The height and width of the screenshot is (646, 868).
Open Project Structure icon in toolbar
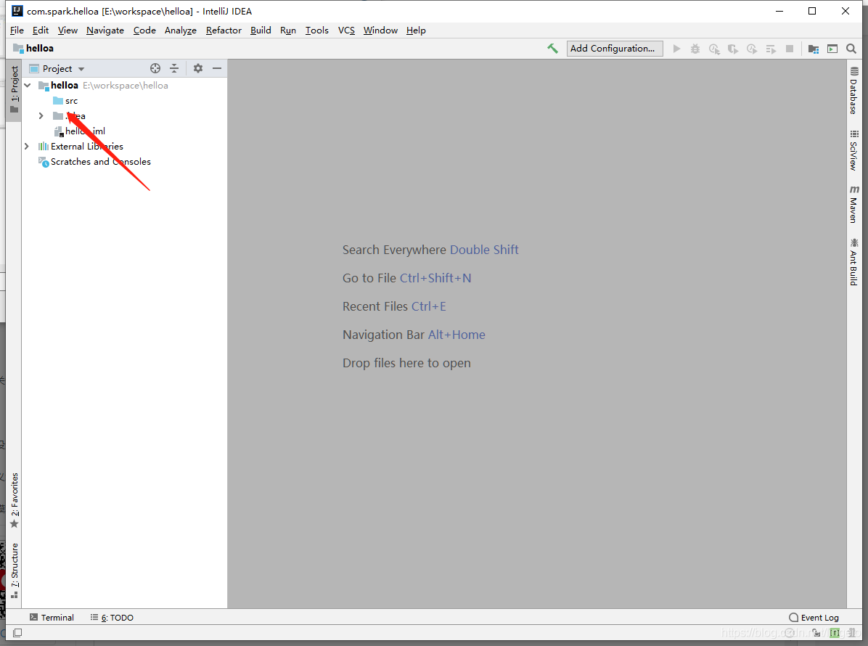[x=813, y=49]
